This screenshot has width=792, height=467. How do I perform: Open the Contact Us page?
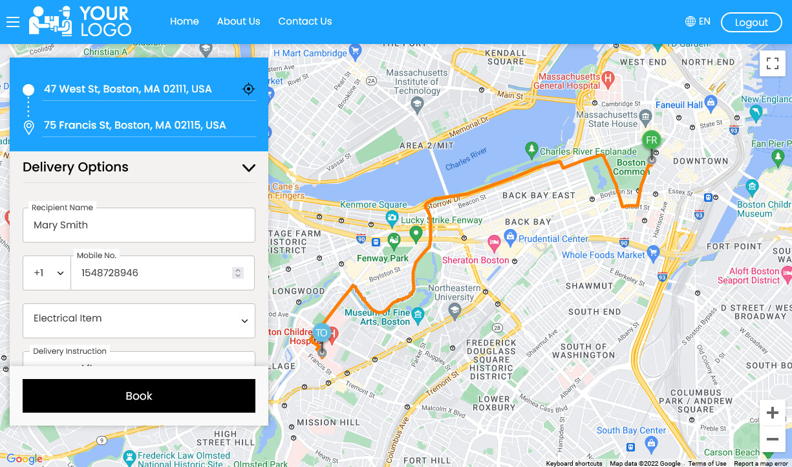305,21
